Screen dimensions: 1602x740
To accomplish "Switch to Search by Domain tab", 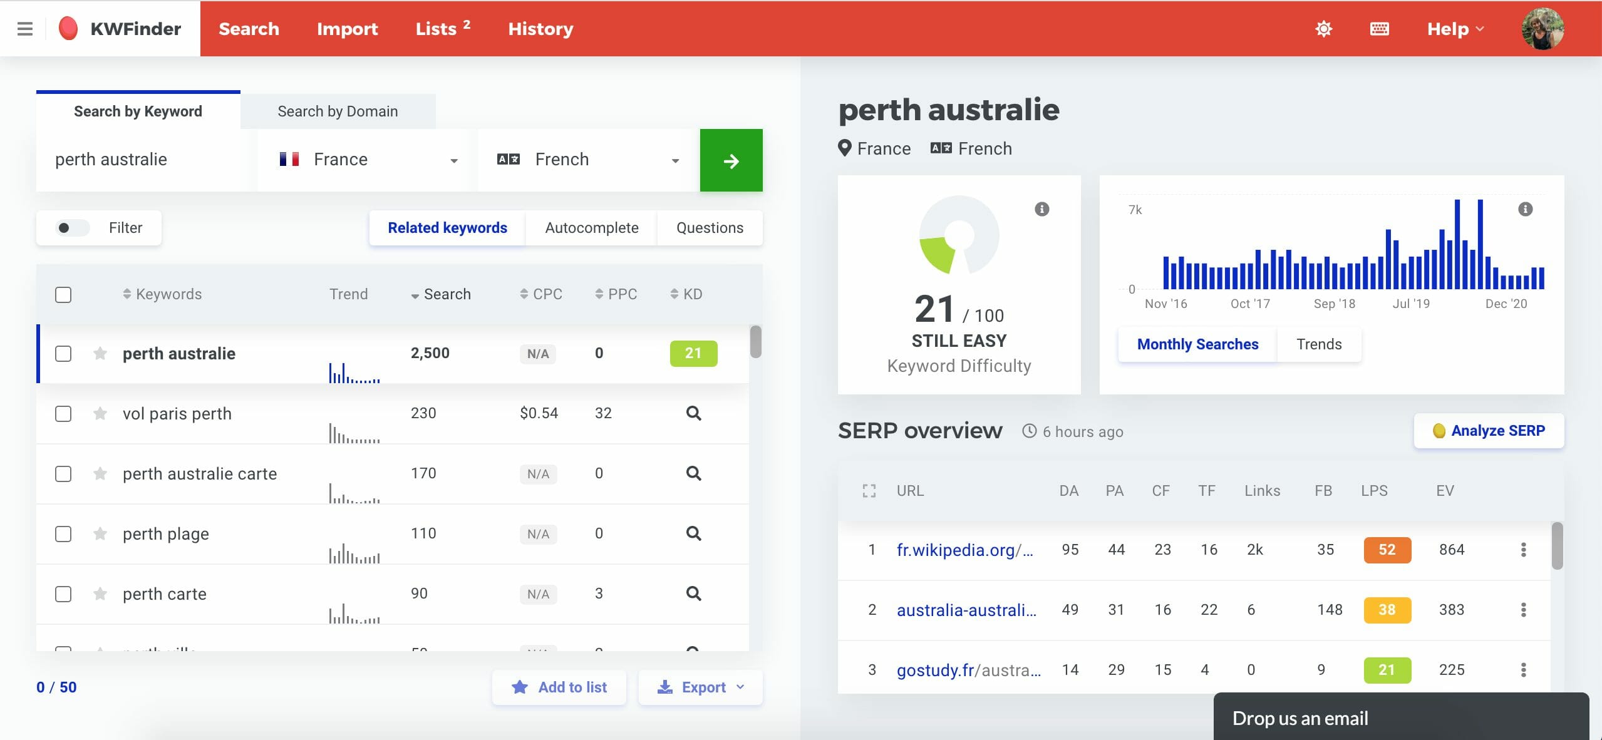I will tap(338, 111).
